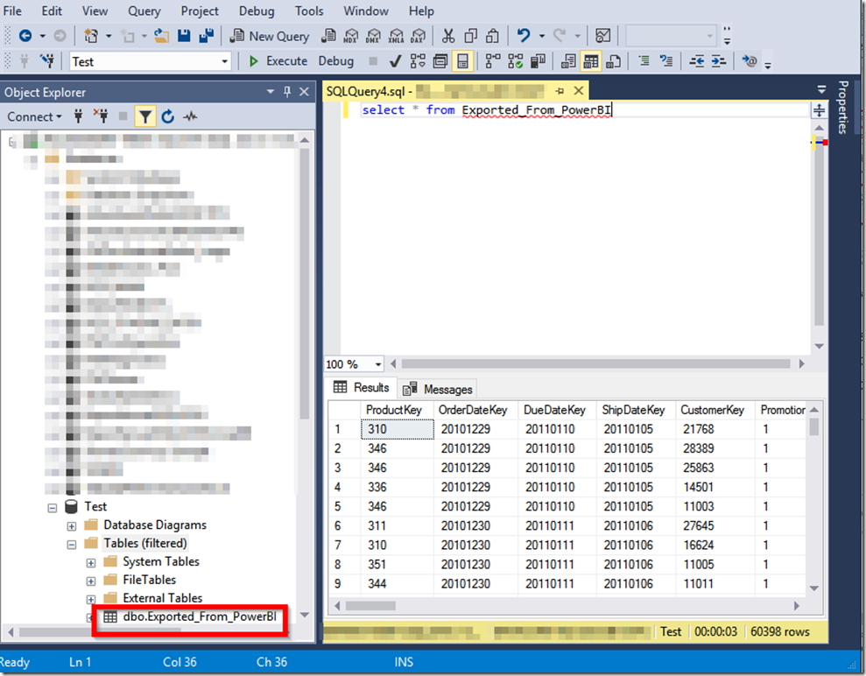Toggle the Object Explorer filter funnel
The width and height of the screenshot is (866, 676).
coord(144,116)
